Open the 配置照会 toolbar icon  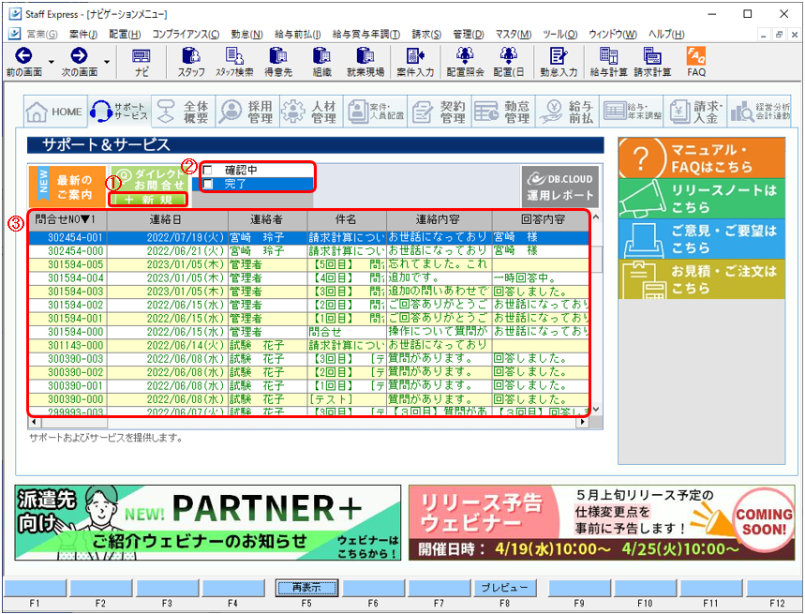[x=465, y=63]
